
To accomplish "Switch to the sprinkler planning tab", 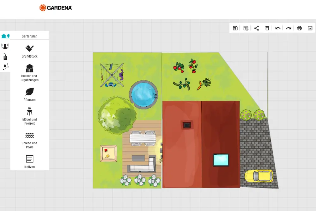I will [5, 46].
